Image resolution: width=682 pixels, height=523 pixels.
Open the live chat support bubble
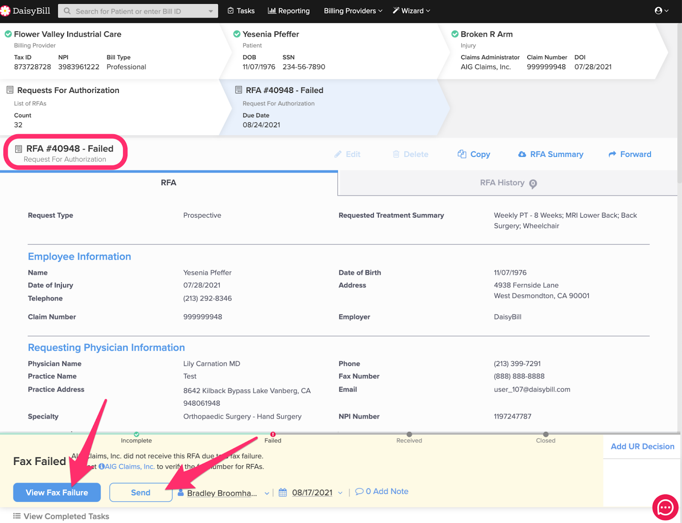pos(665,507)
